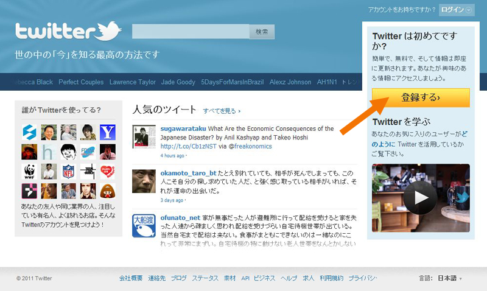Select the brown-haired cartoon girl avatar
Image resolution: width=487 pixels, height=291 pixels.
(108, 191)
